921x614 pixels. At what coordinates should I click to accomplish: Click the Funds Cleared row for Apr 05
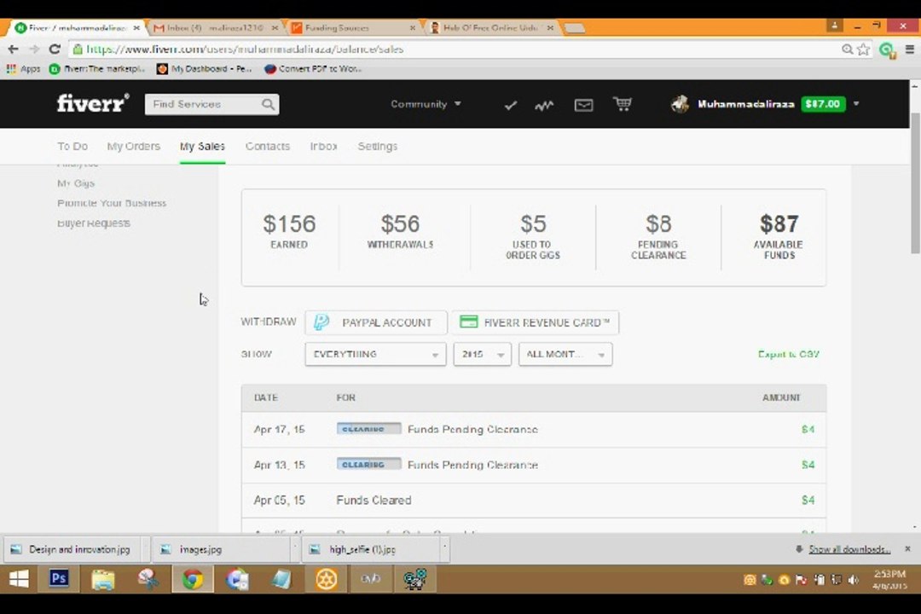tap(533, 501)
